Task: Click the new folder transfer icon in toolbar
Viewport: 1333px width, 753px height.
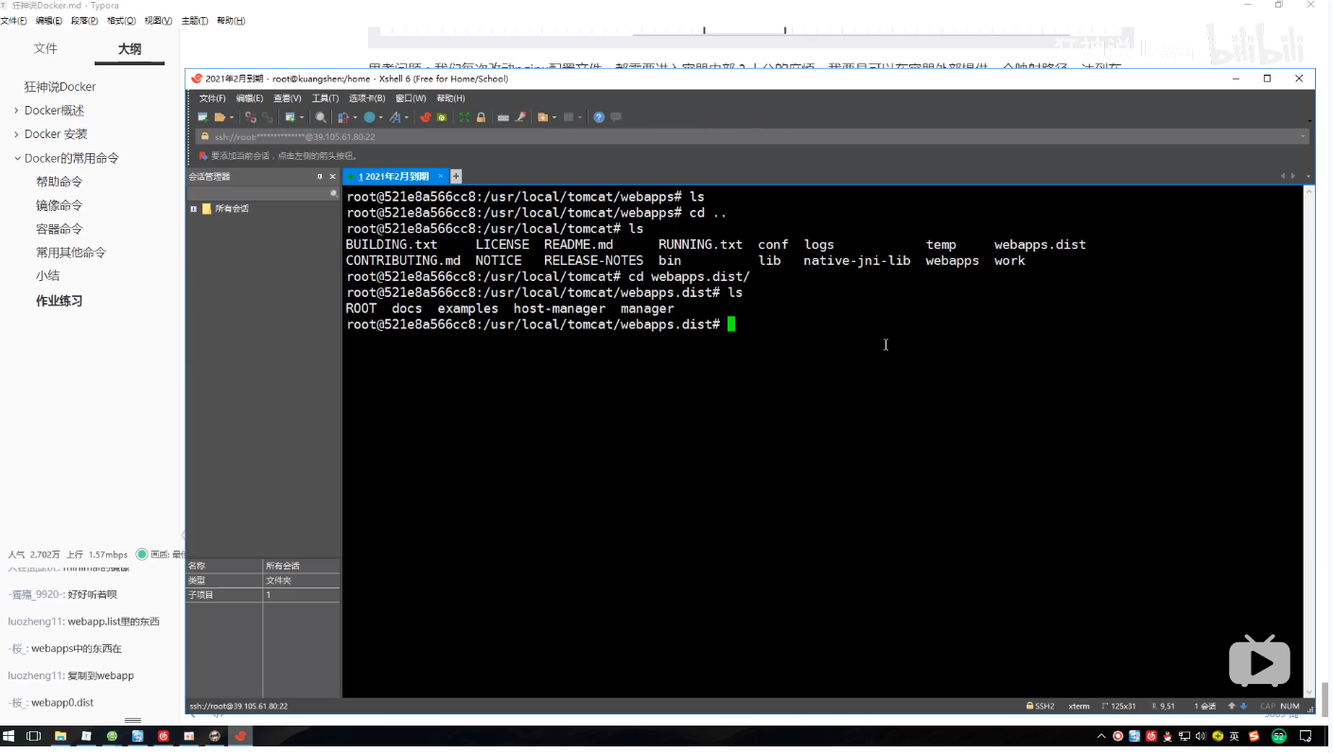Action: pos(543,117)
